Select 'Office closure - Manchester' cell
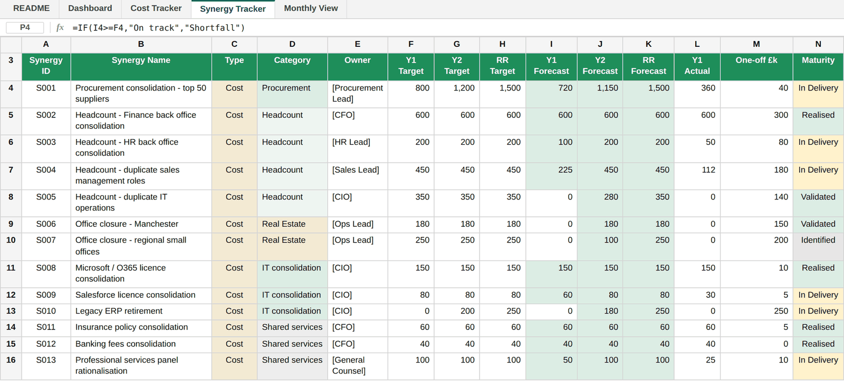 point(141,224)
